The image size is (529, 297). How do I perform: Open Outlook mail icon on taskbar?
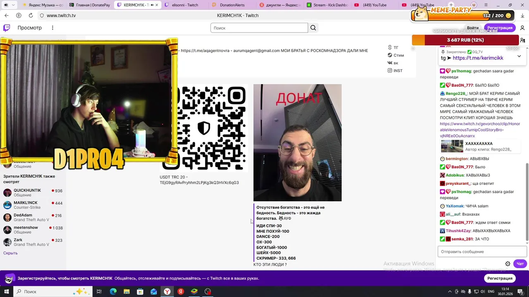[x=154, y=292]
